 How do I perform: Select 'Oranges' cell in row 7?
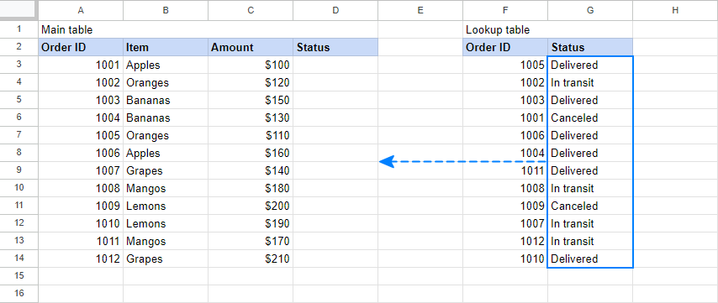click(x=166, y=135)
